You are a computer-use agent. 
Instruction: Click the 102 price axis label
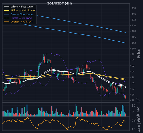(134, 43)
